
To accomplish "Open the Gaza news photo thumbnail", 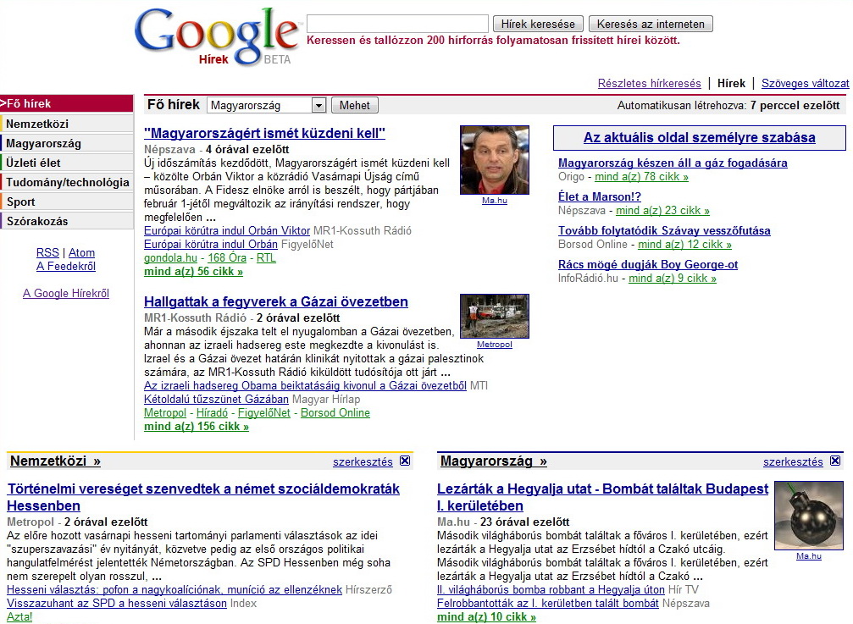I will 495,317.
